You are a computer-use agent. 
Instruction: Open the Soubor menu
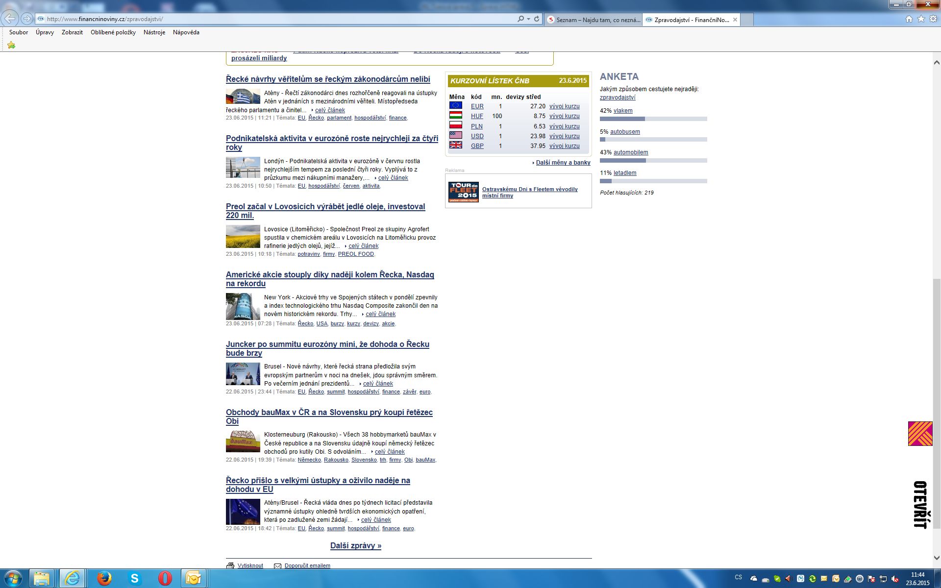point(19,32)
